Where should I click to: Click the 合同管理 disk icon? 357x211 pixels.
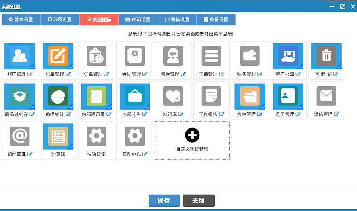[x=135, y=56]
